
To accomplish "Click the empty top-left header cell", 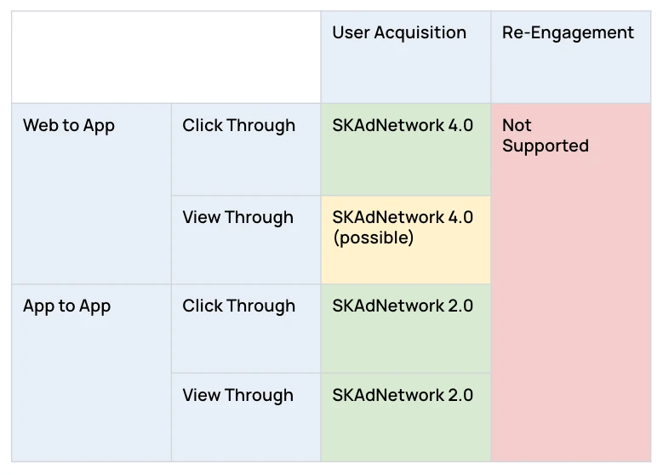I will point(166,58).
